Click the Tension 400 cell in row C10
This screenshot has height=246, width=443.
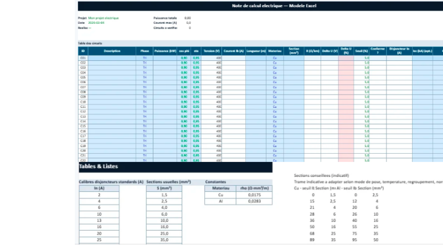click(212, 102)
